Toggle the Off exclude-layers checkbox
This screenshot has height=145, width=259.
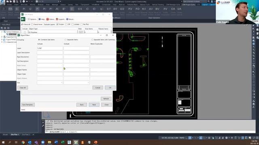pos(66,24)
